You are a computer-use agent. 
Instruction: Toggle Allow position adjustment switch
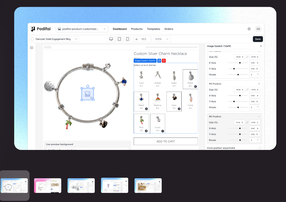pos(259,148)
